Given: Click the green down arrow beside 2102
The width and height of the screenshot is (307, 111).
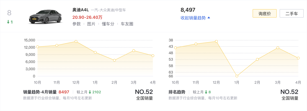Looking at the screenshot, I should coord(90,92).
